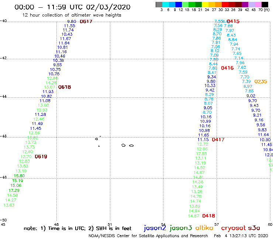This screenshot has width=273, height=239.
Task: Click the wave height value '14.28'
Action: tap(51, 83)
